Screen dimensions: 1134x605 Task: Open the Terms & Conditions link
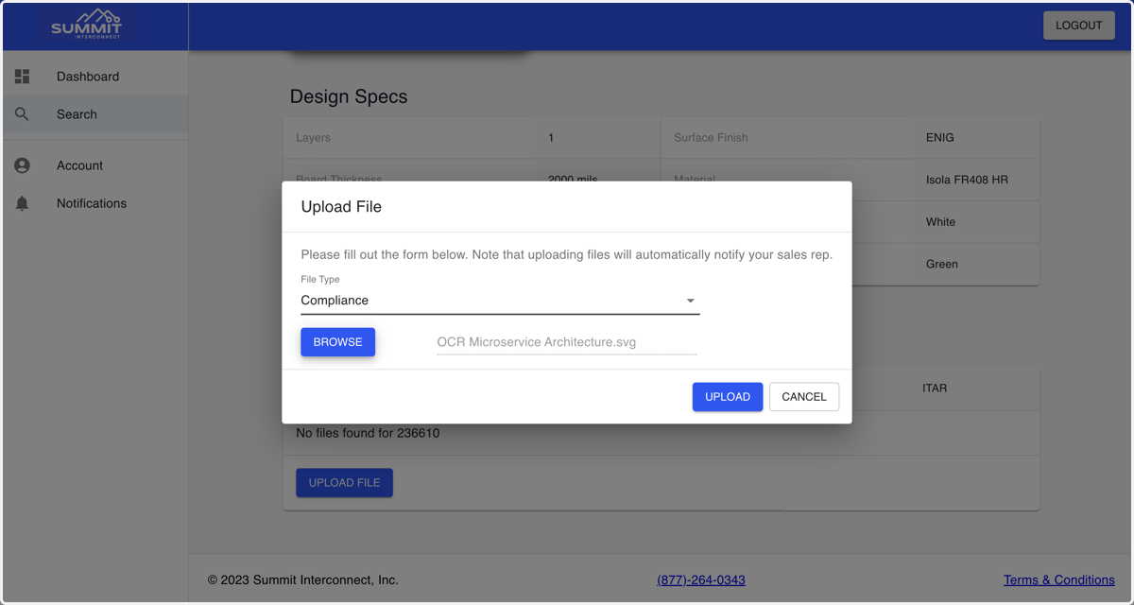(x=1059, y=579)
